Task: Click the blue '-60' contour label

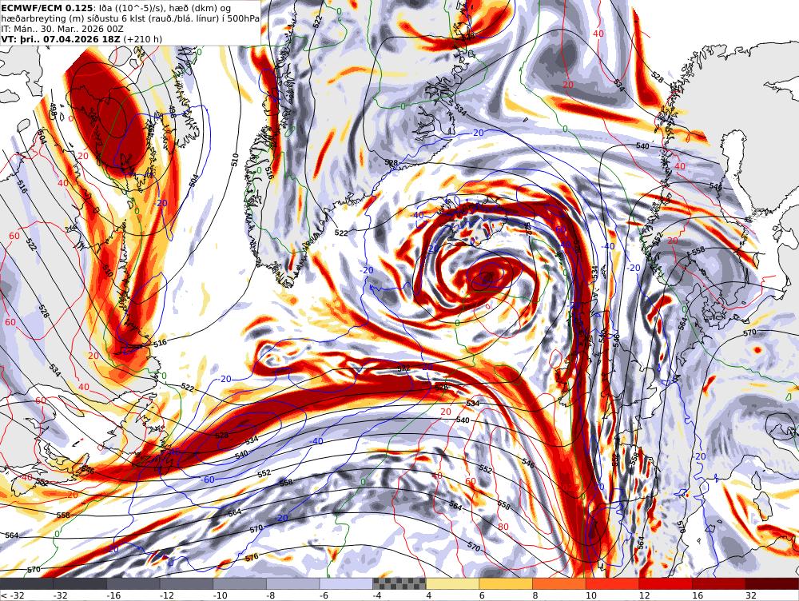Action: tap(208, 480)
